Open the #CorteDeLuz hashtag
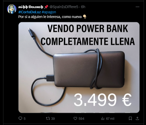This screenshot has width=146, height=125. [x=29, y=12]
